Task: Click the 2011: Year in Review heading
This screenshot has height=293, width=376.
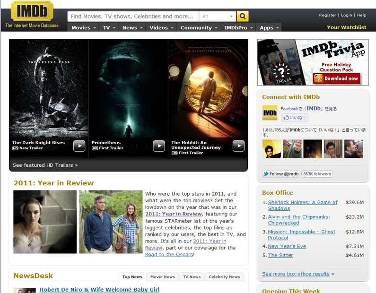Action: pos(53,183)
